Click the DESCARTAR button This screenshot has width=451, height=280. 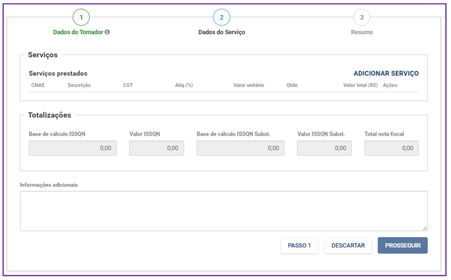[348, 246]
